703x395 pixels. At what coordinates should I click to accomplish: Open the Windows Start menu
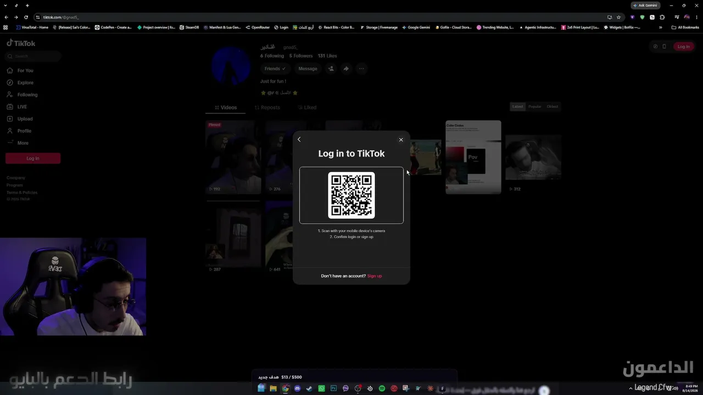261,388
